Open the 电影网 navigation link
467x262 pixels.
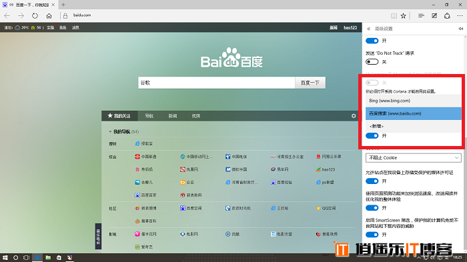point(189,234)
